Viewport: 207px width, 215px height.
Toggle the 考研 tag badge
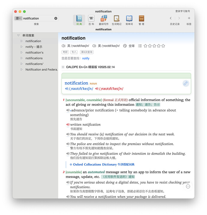tap(65, 52)
